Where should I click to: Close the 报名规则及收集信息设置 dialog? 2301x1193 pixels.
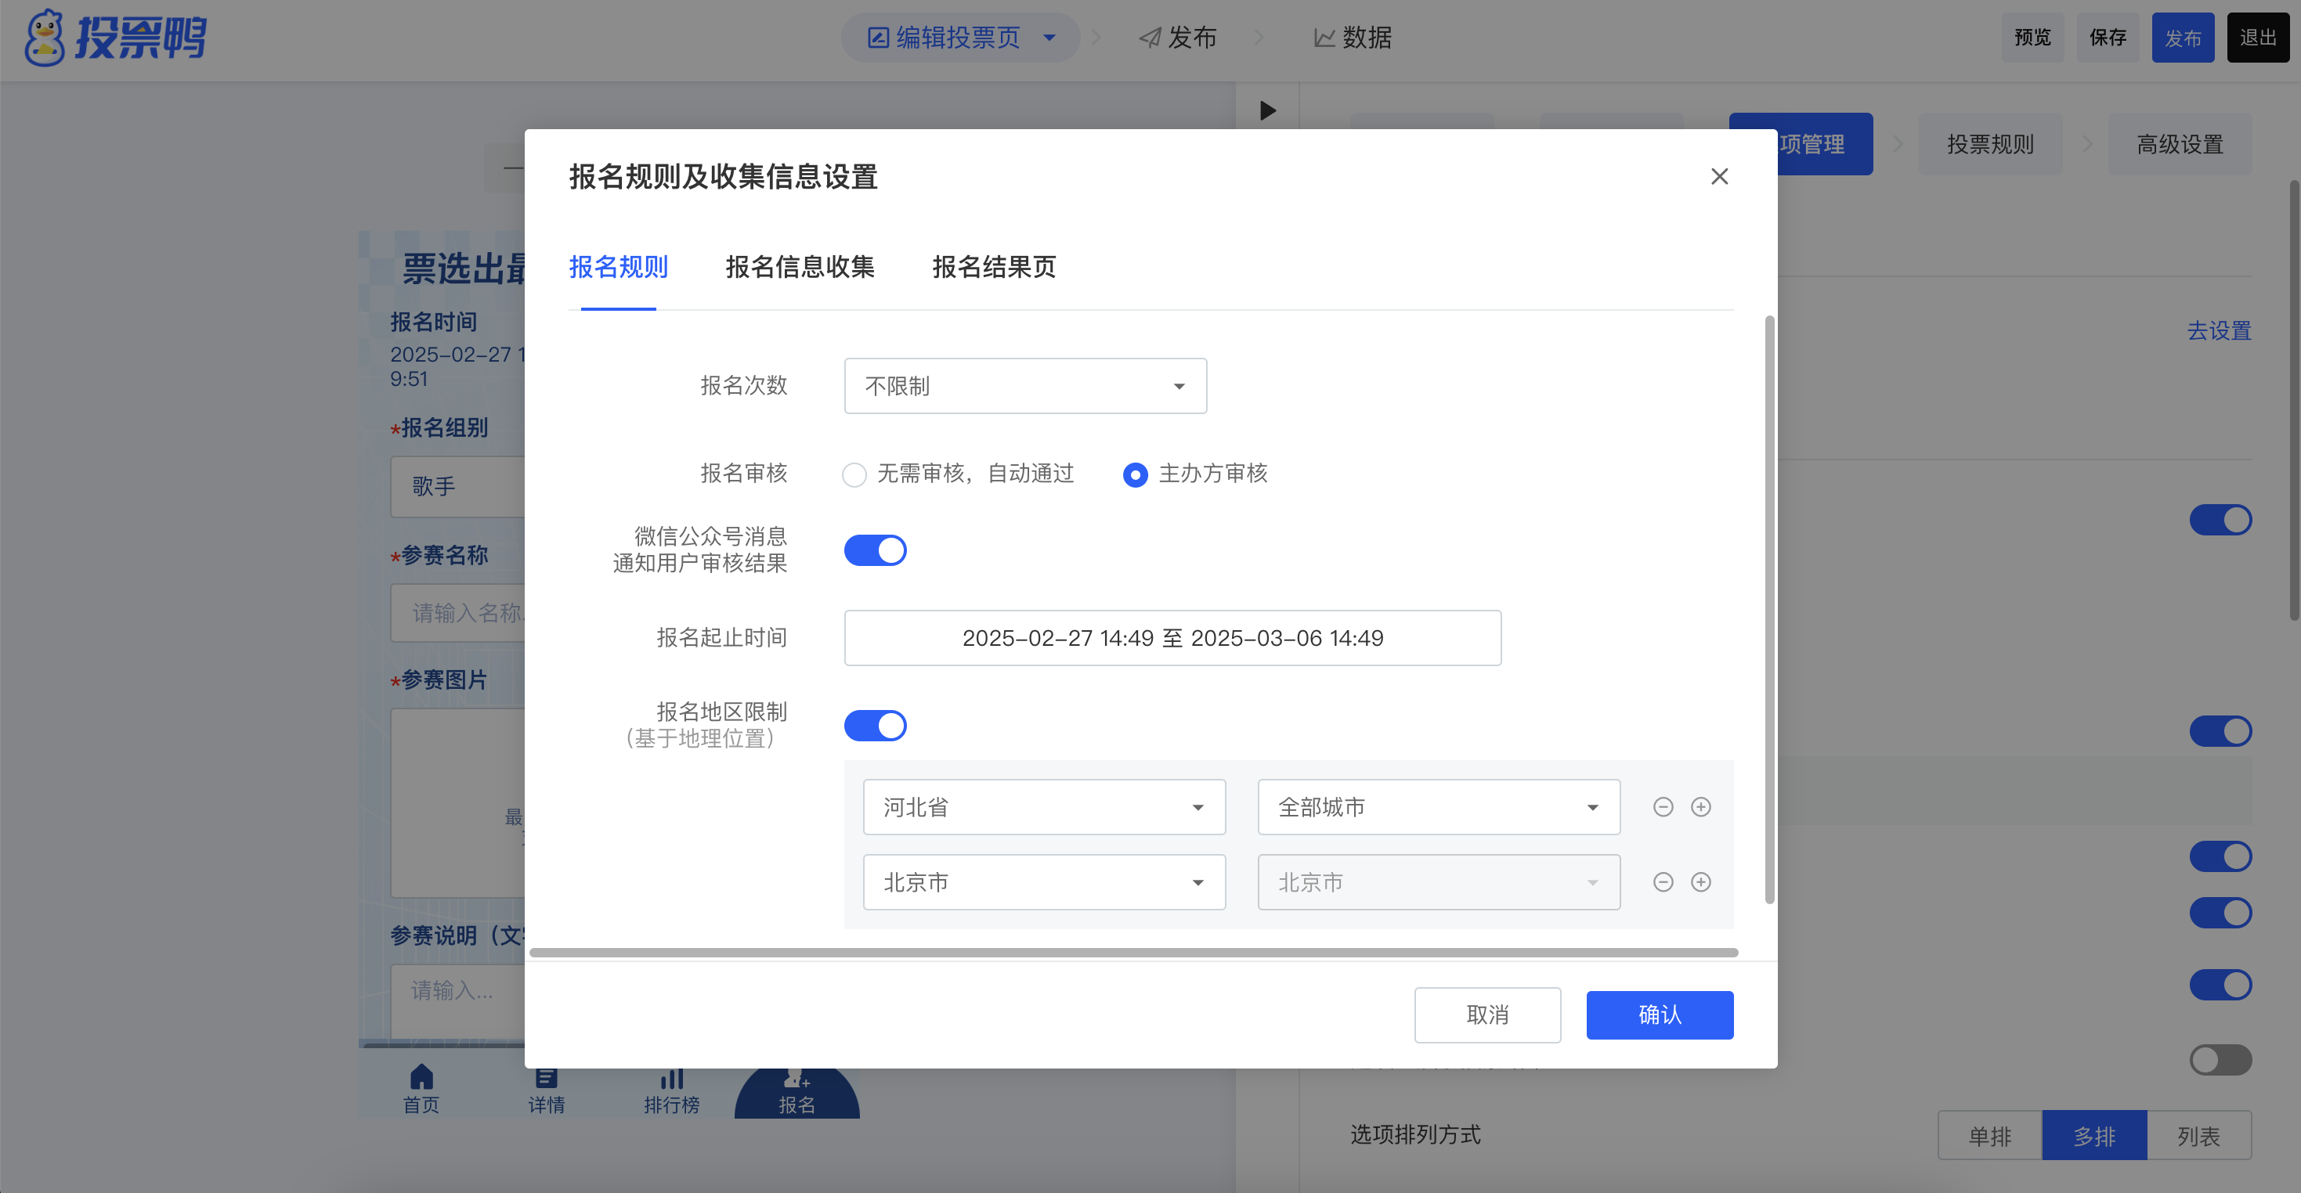(1718, 177)
